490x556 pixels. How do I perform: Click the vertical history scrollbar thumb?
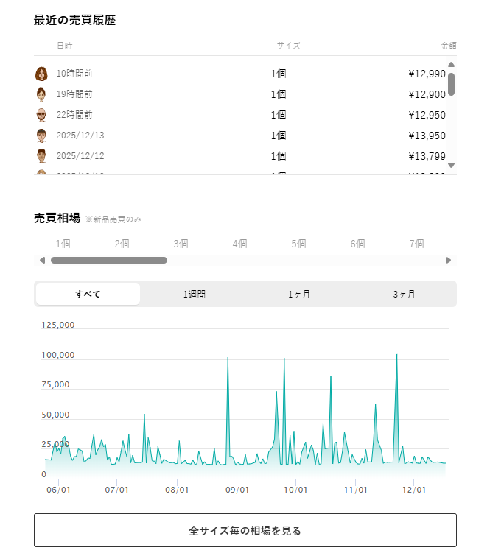[x=451, y=84]
